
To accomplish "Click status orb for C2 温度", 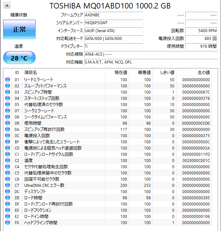I will [x=8, y=160].
